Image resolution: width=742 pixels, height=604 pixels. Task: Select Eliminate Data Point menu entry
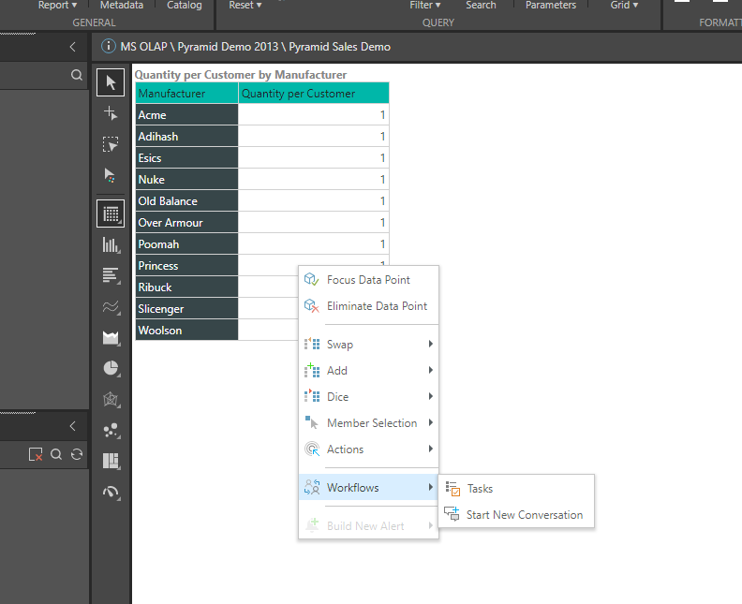(x=377, y=306)
